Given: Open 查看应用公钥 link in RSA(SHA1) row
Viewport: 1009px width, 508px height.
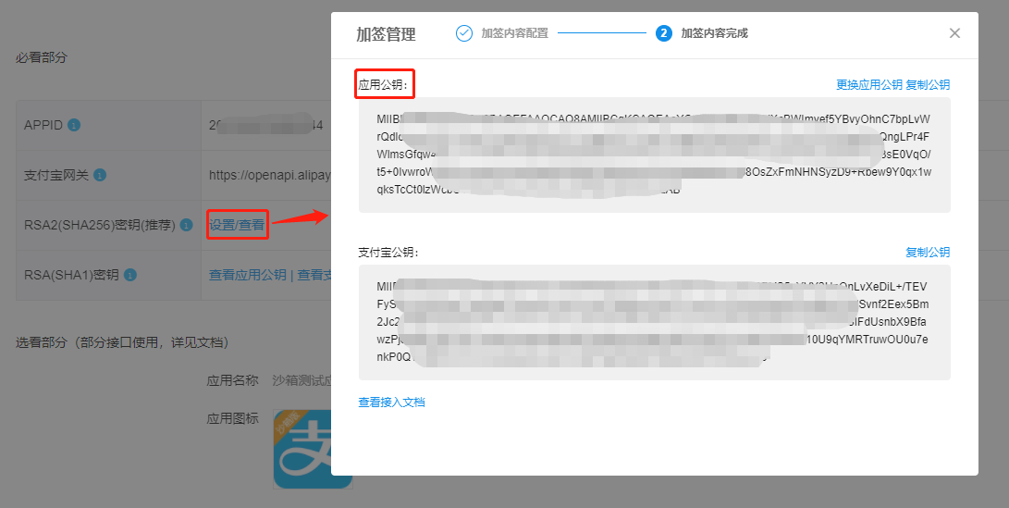Looking at the screenshot, I should [x=248, y=275].
